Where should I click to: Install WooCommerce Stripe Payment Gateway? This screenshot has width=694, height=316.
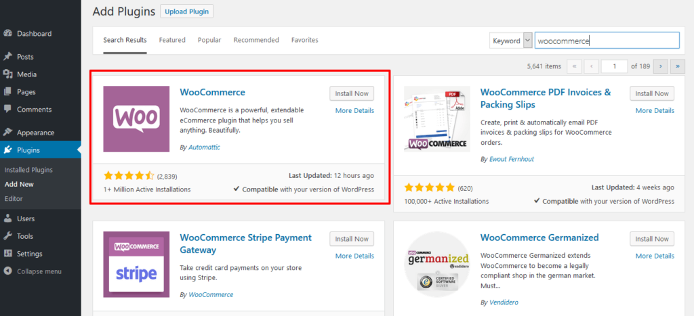352,239
